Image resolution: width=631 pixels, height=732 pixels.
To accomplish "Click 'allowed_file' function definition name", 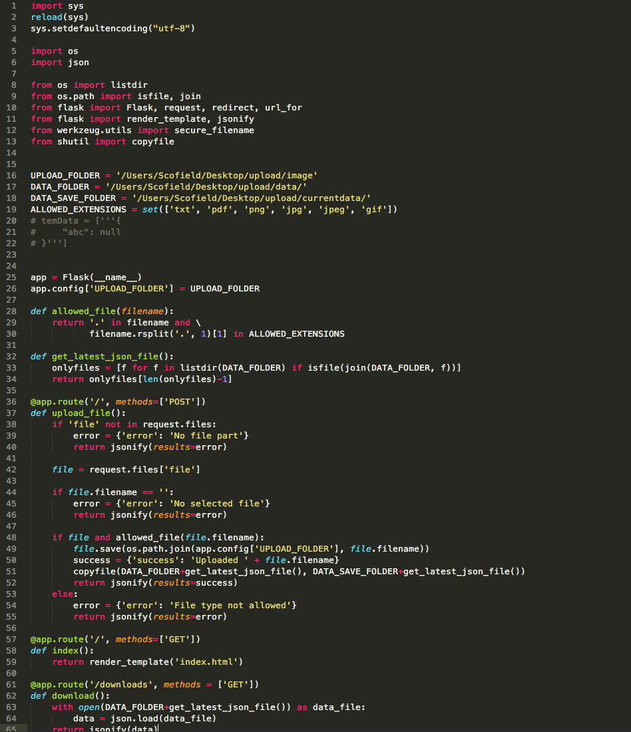I will pyautogui.click(x=84, y=311).
